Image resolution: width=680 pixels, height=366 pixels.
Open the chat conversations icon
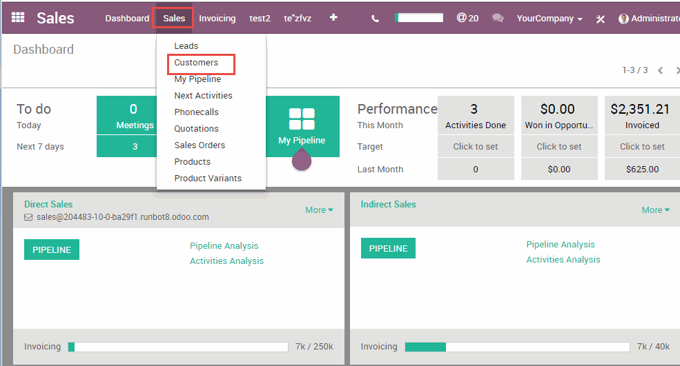pyautogui.click(x=498, y=19)
